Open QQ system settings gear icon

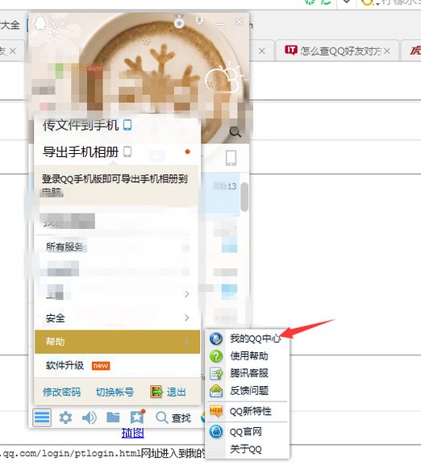(65, 417)
